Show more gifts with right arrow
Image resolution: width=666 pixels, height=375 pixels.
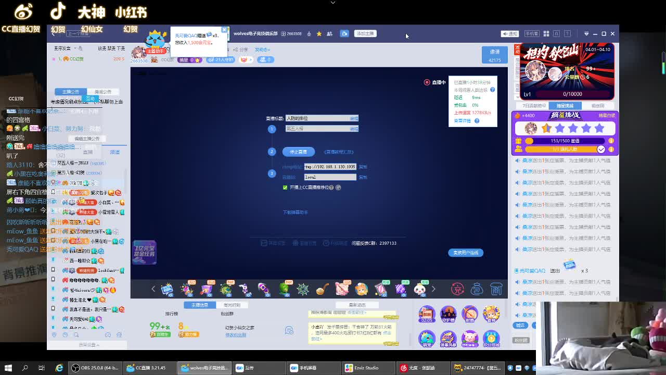[x=433, y=289]
